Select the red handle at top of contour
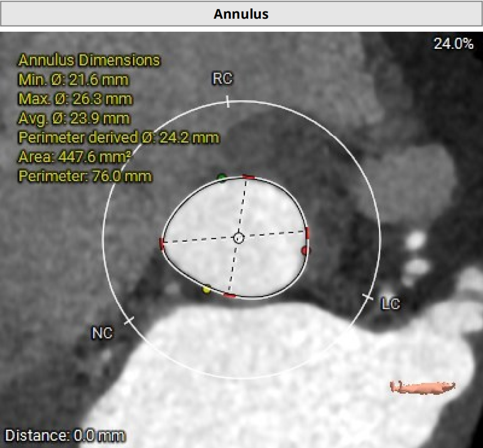Image resolution: width=483 pixels, height=448 pixels. point(248,178)
